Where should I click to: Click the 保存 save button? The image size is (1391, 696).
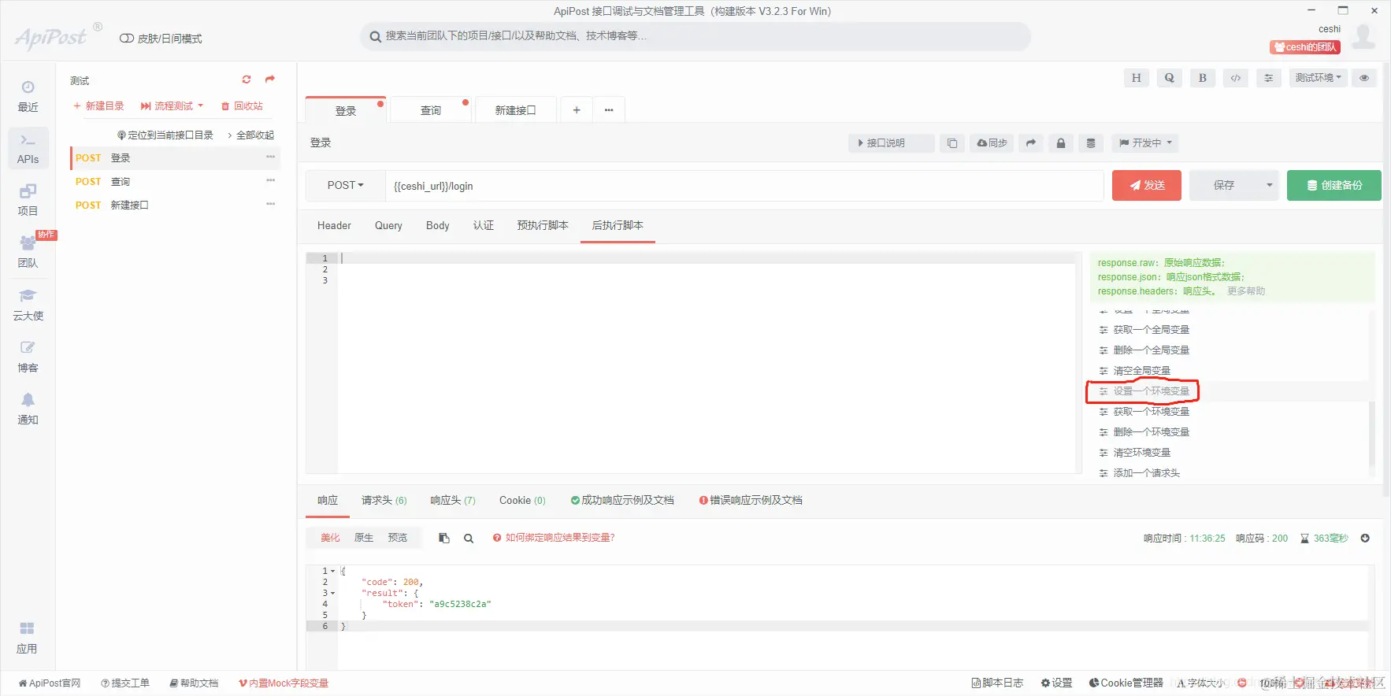(1224, 186)
